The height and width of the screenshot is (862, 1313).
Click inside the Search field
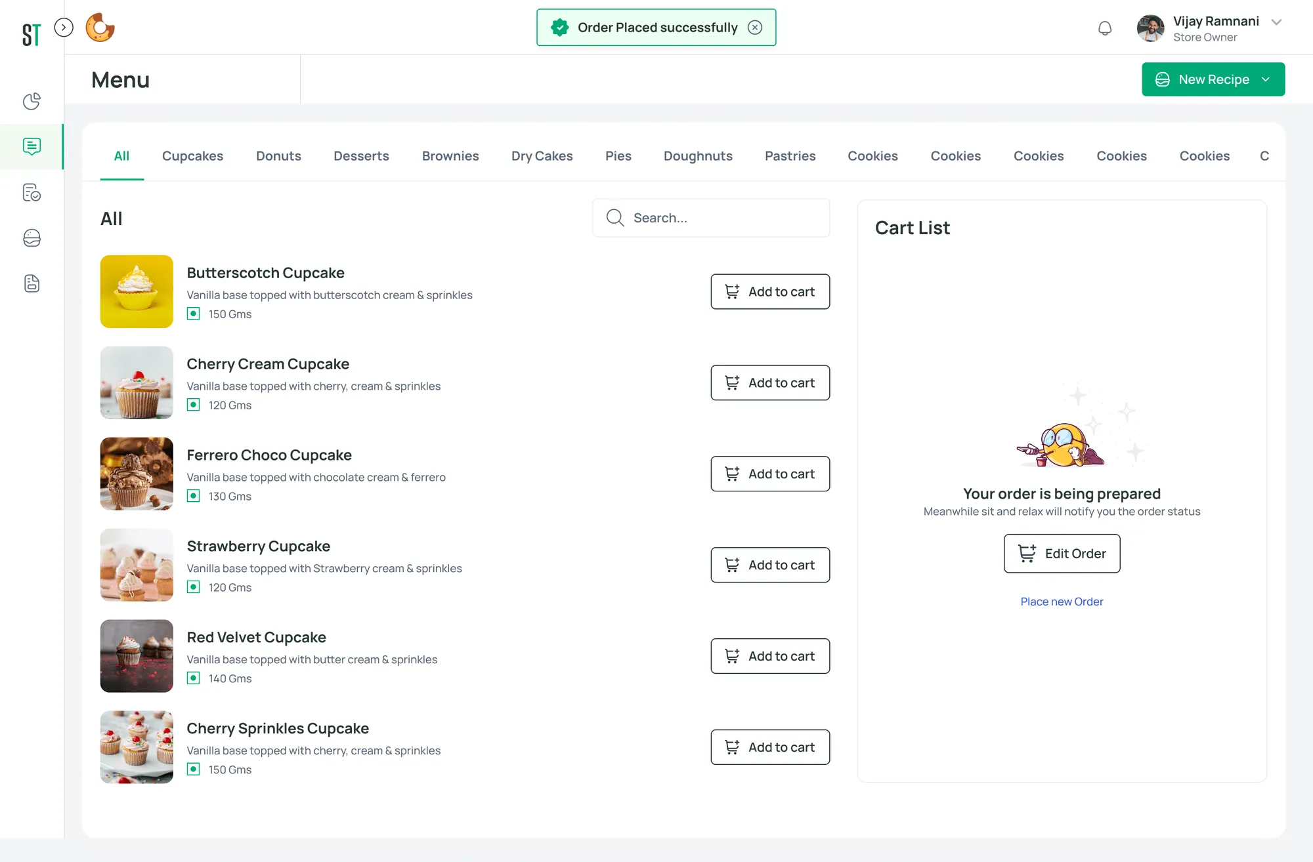(711, 218)
